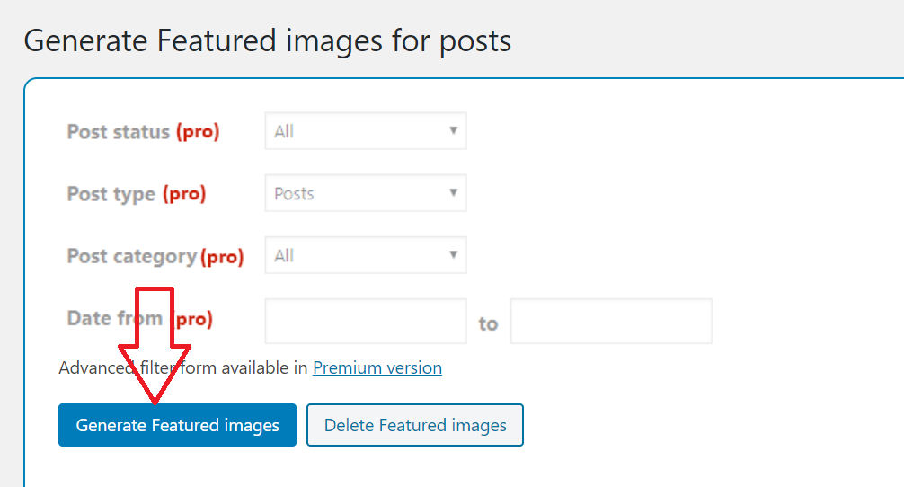This screenshot has height=487, width=904.
Task: Click the red (pro) tag beside Post type
Action: point(184,194)
